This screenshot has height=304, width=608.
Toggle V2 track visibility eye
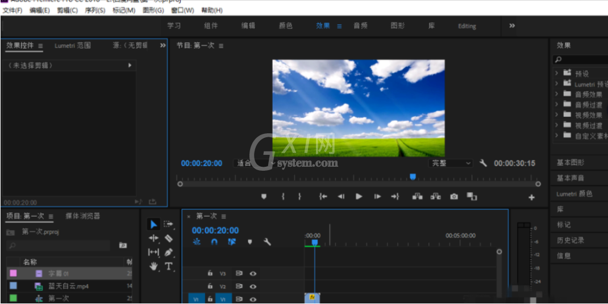(253, 287)
